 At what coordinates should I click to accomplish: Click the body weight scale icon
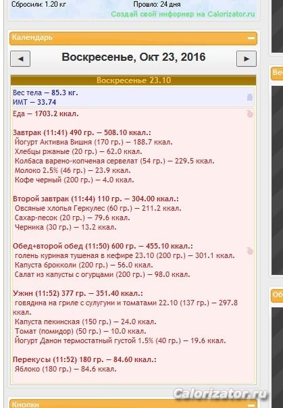pos(250,97)
